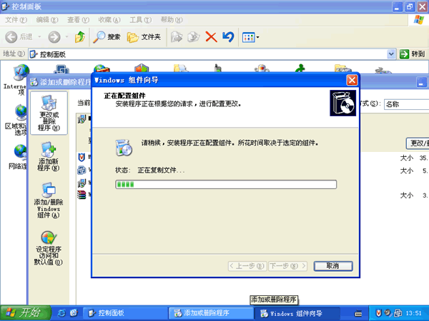429x321 pixels.
Task: Open the 工具(T) menu
Action: (140, 20)
